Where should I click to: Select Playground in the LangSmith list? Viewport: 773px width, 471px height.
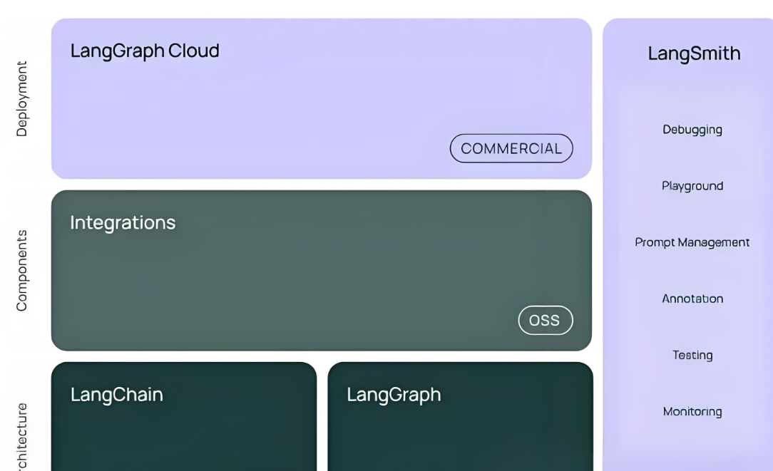click(x=692, y=186)
